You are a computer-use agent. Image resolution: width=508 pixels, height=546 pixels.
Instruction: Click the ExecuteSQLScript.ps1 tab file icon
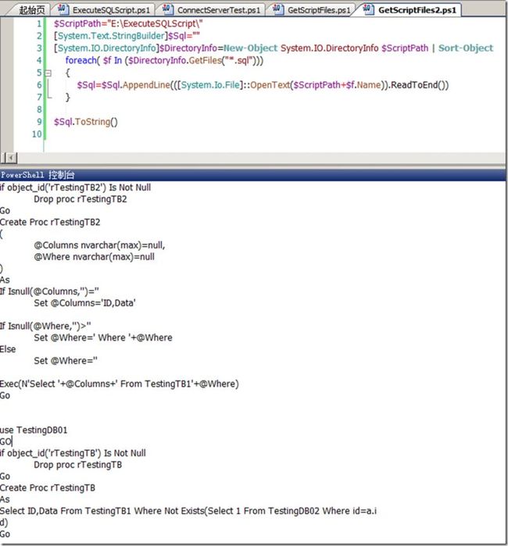click(x=63, y=9)
